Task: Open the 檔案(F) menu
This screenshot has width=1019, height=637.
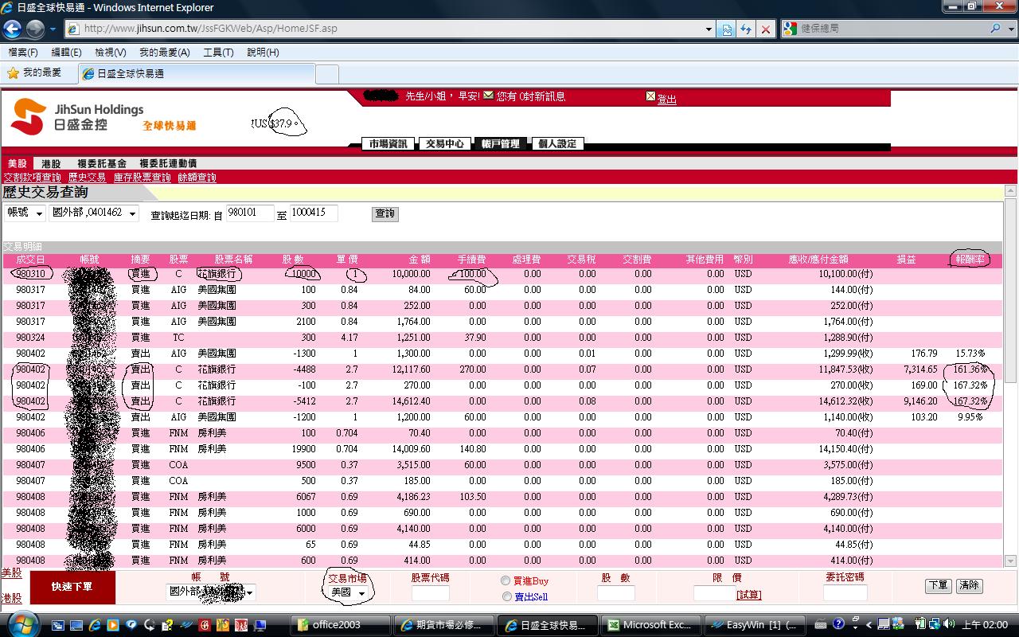Action: point(22,53)
